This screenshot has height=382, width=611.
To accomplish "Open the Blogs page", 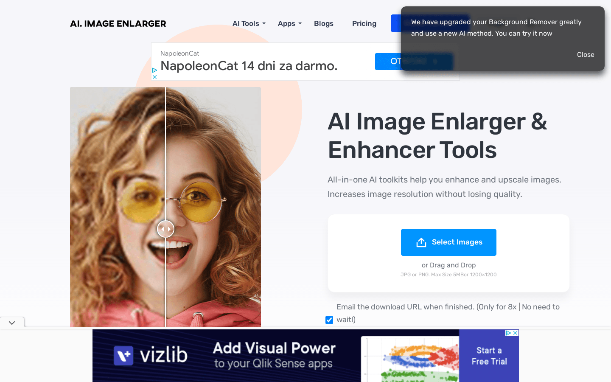I will tap(324, 23).
